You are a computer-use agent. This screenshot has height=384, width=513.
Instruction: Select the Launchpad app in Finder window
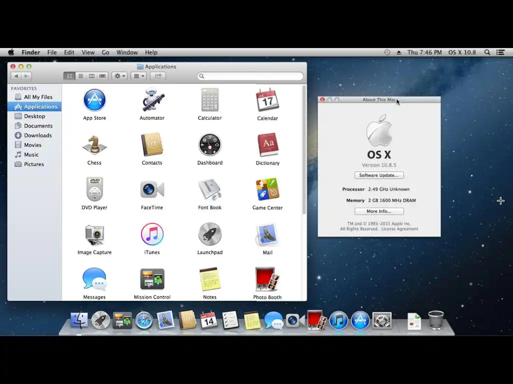pyautogui.click(x=210, y=234)
